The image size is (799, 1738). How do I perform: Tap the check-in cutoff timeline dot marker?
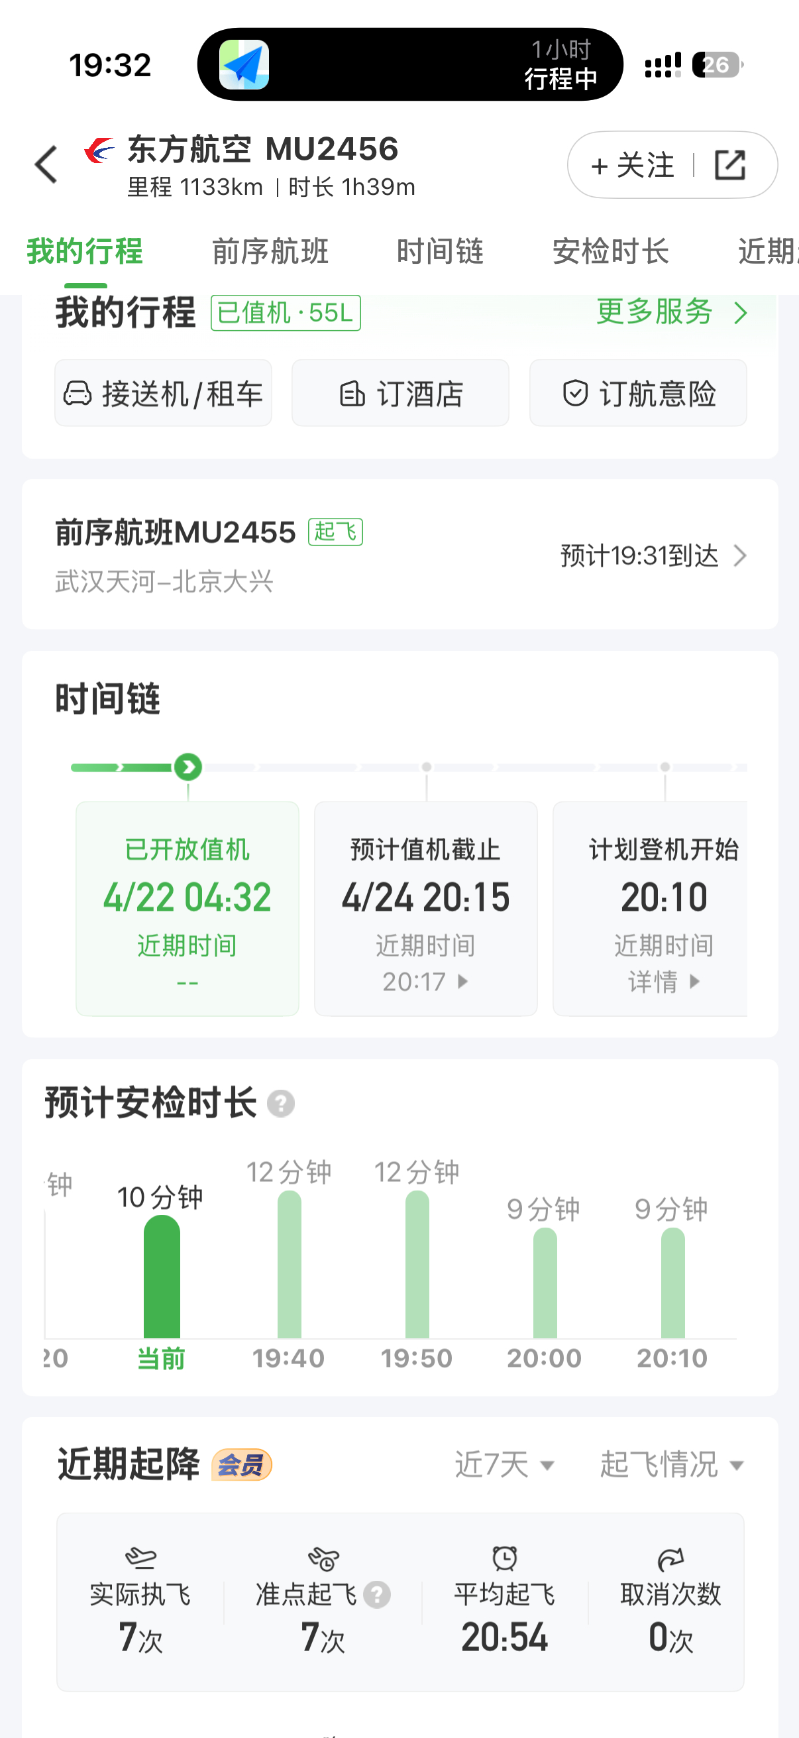[426, 767]
